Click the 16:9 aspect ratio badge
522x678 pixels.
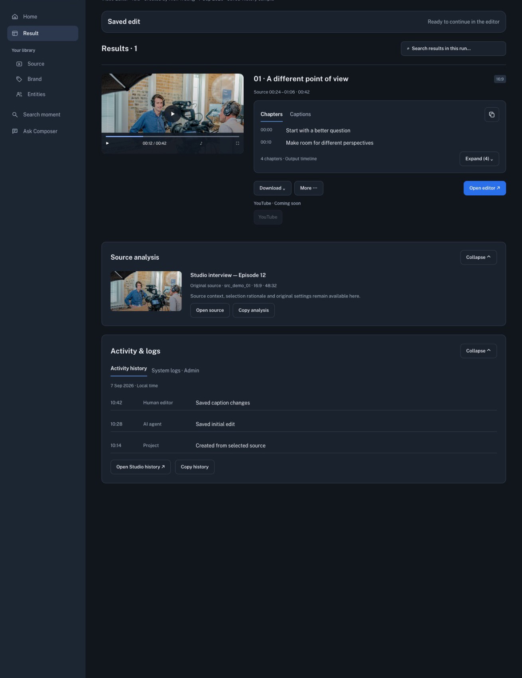point(500,79)
